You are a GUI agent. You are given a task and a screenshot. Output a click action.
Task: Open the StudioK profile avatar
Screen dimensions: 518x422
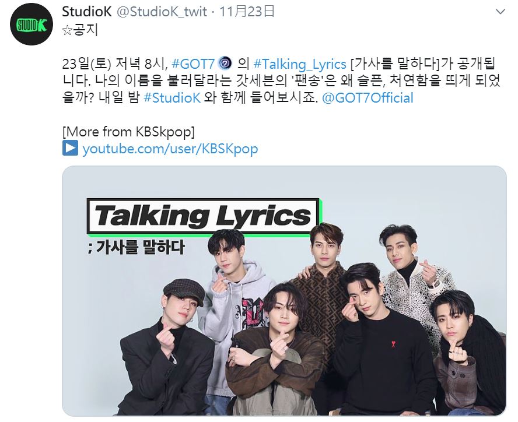coord(32,24)
